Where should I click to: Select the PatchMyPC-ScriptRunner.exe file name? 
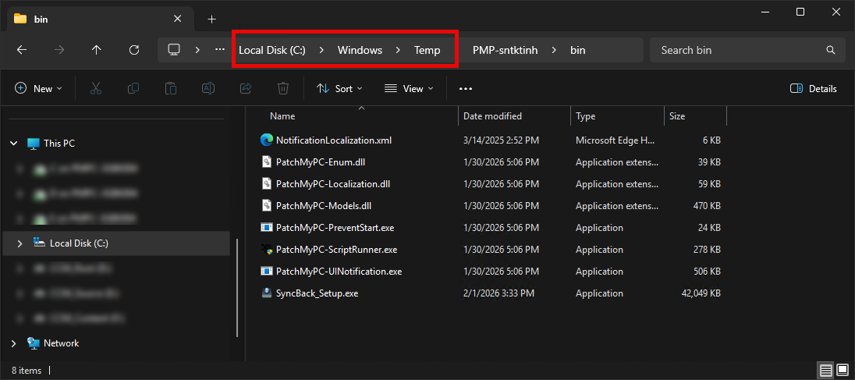pos(336,249)
